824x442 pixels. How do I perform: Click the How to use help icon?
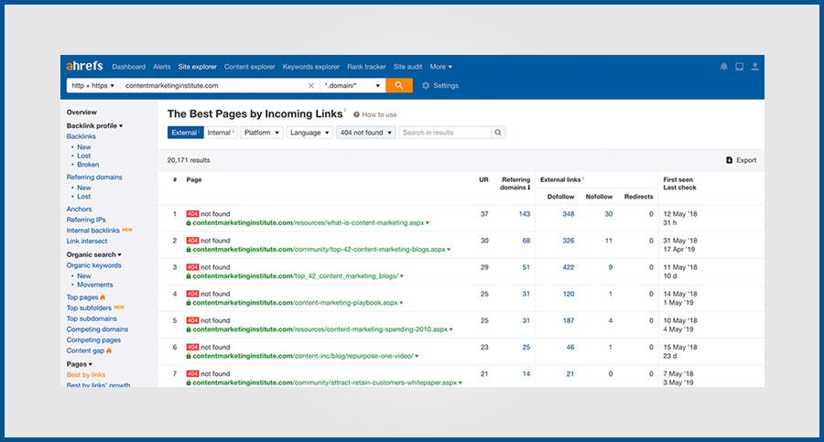click(356, 114)
